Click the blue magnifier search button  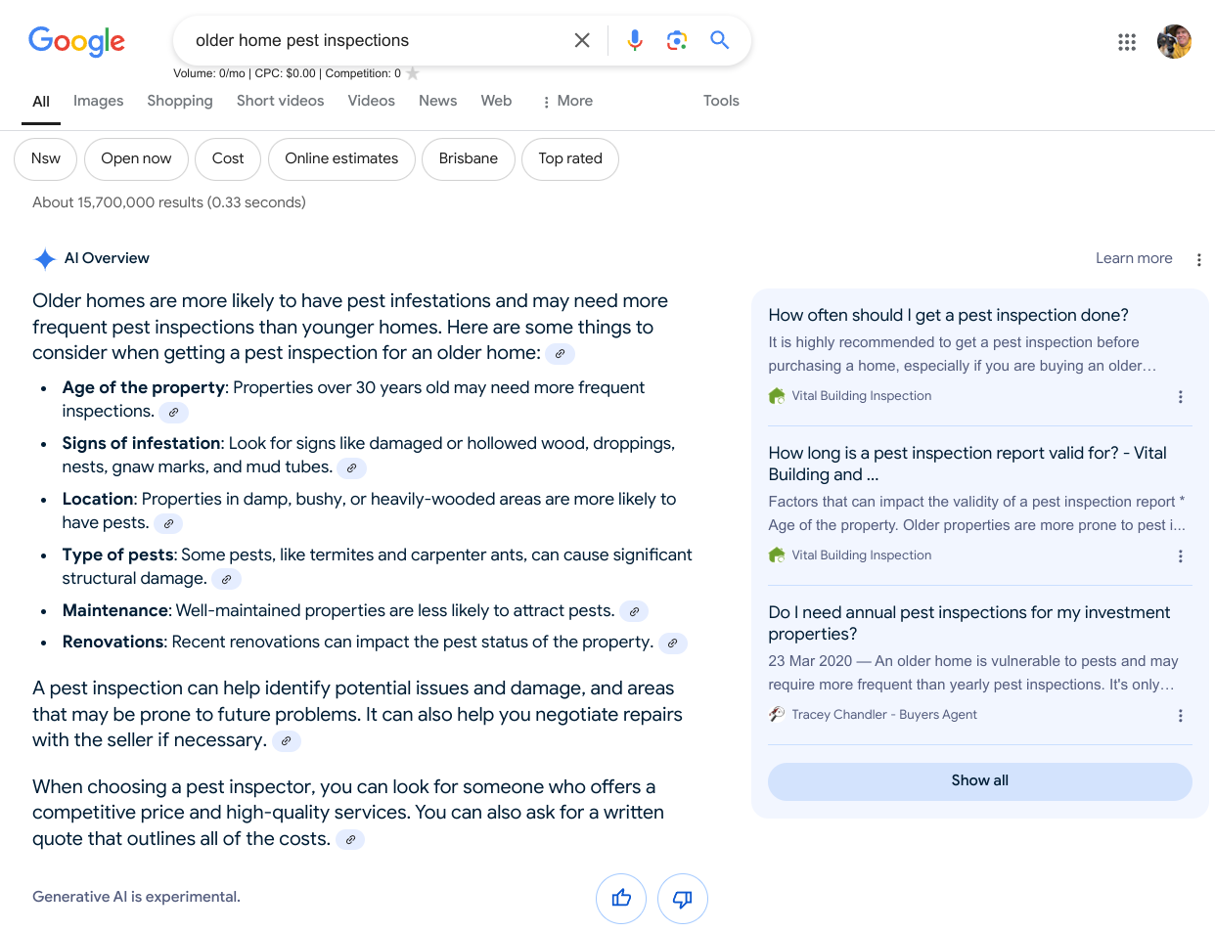[x=720, y=40]
